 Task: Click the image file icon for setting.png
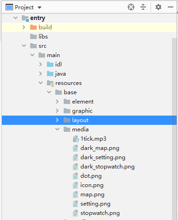point(75,204)
